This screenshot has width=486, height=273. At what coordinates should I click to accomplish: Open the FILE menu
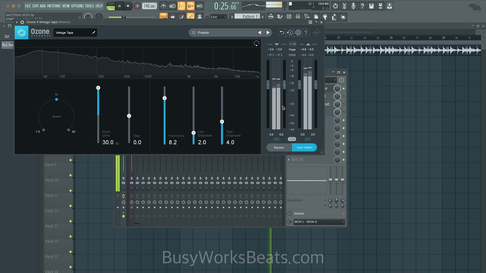click(x=28, y=6)
